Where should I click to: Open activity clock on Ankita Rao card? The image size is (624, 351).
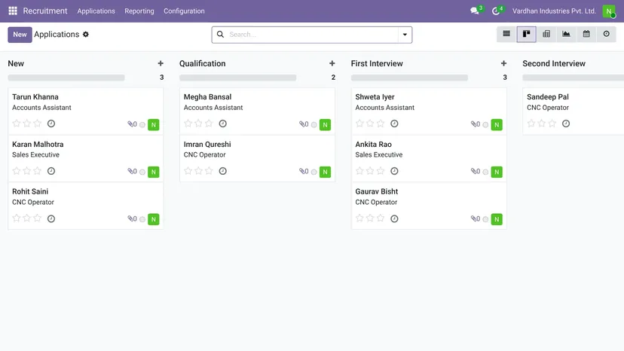394,171
